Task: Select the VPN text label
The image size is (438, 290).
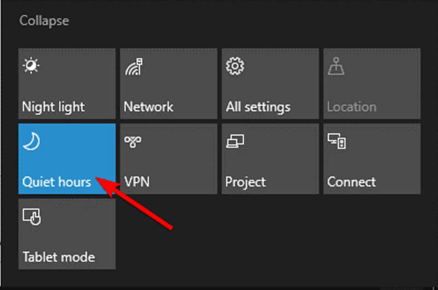Action: 137,182
